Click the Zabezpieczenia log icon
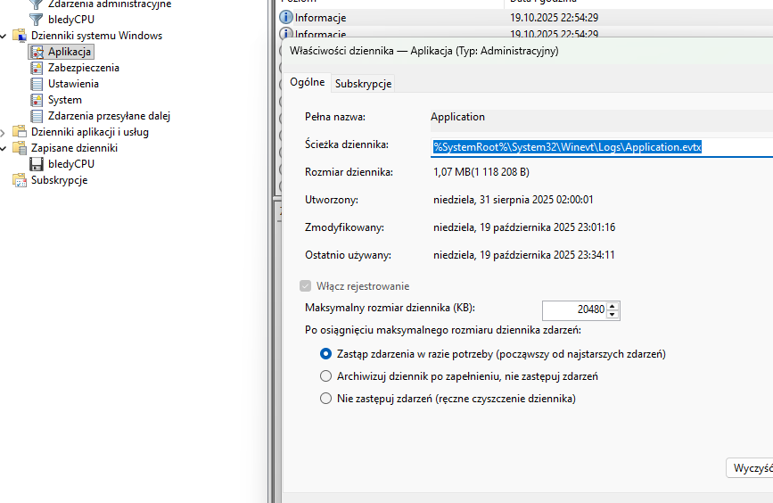This screenshot has height=503, width=773. click(x=37, y=68)
